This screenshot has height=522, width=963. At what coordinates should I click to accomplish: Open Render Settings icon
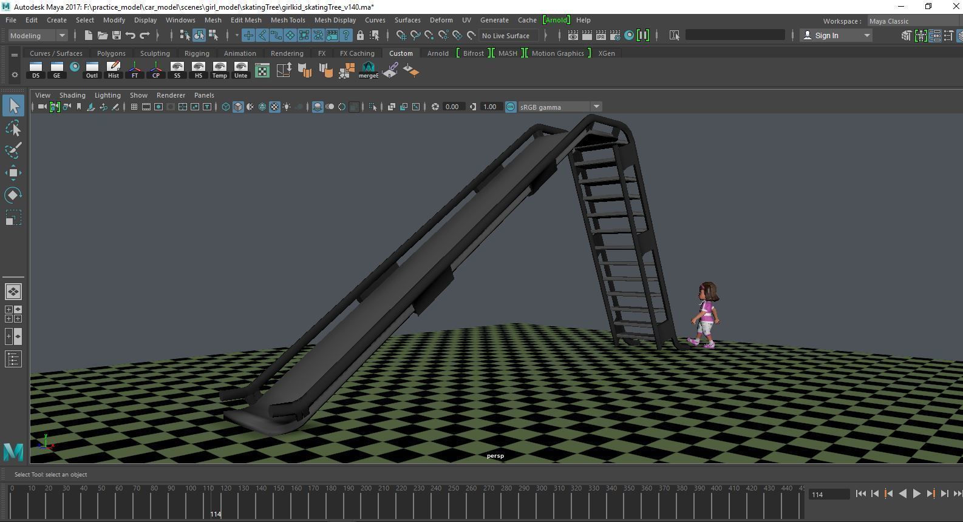(x=615, y=35)
